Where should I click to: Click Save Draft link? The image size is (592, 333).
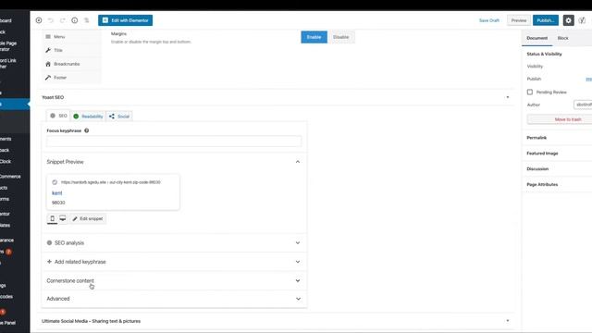[489, 20]
